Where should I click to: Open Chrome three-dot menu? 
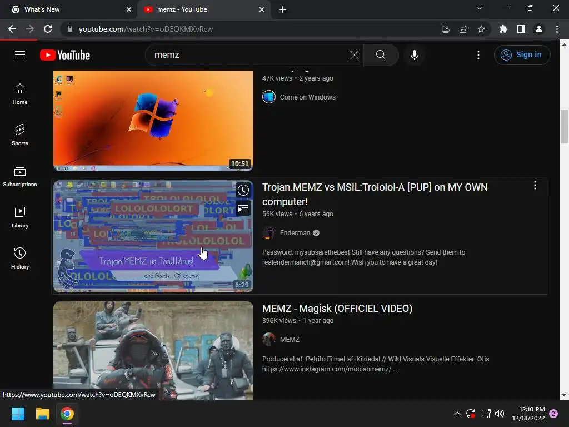557,29
